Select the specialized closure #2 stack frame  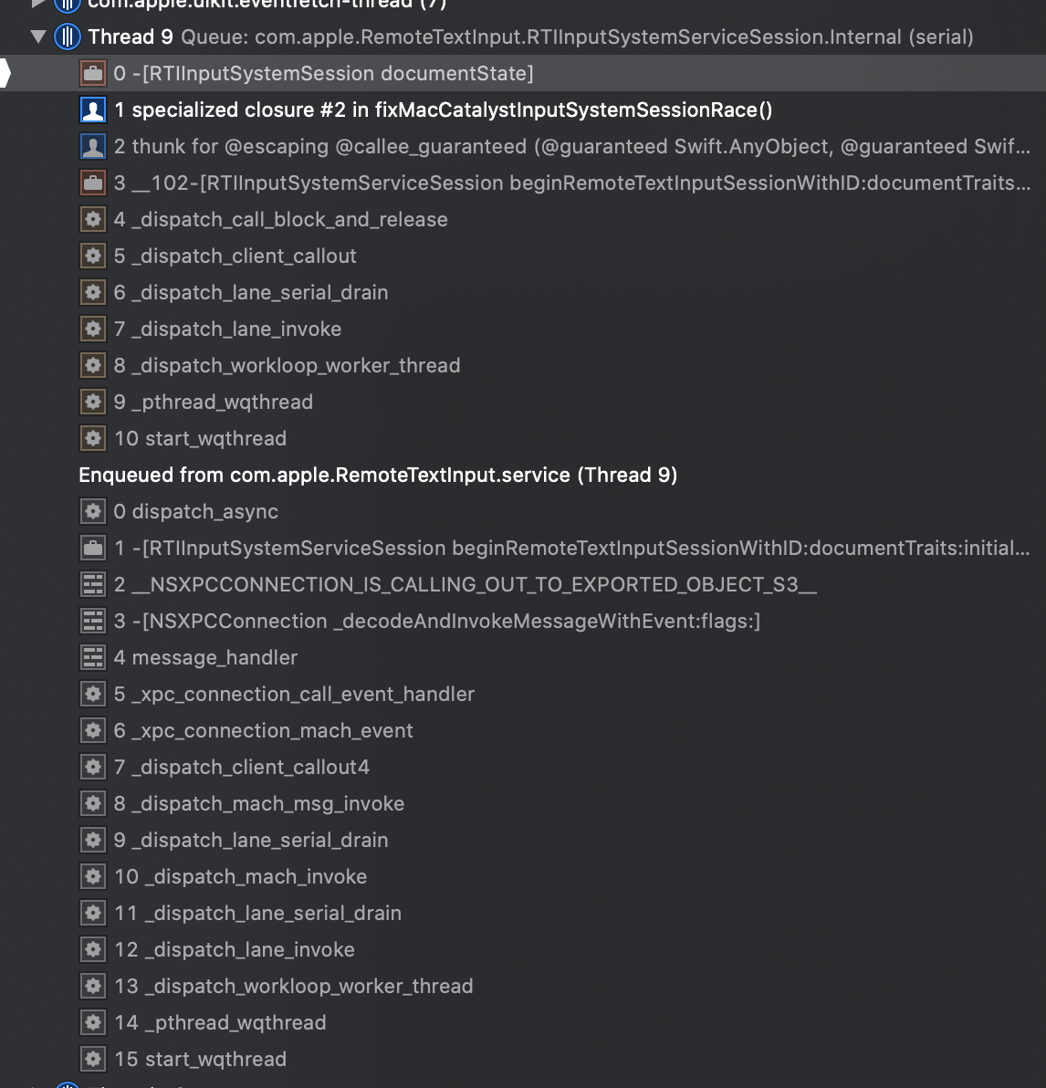point(443,110)
